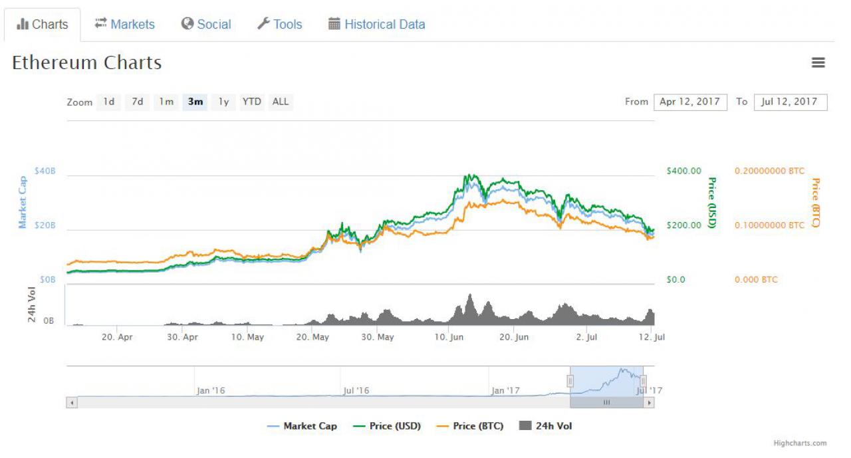Show ALL time zoom range
Screen dimensions: 851x458
click(281, 102)
